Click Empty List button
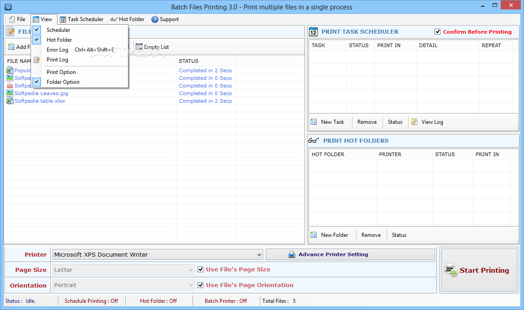 coord(152,47)
